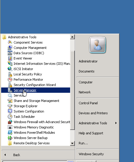Expand the Administrative Tools submenu arrow
Screen dimensions: 134x162
tap(116, 123)
